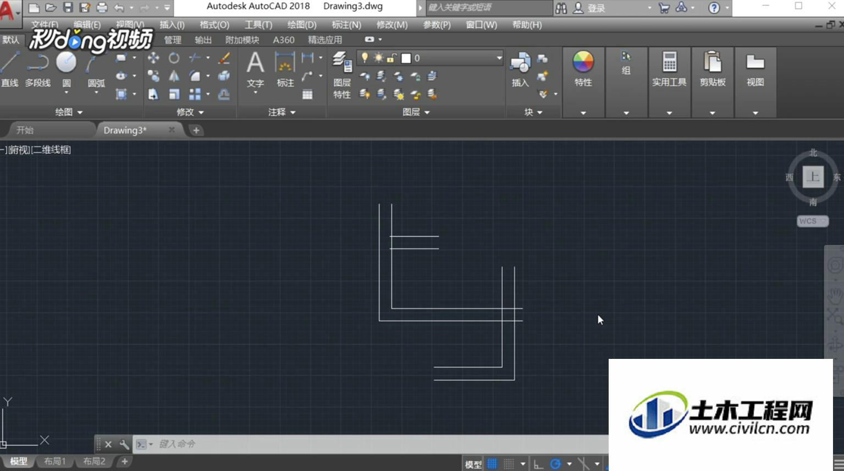Select the 圆弧 (Arc) tool
This screenshot has width=844, height=471.
(x=96, y=69)
